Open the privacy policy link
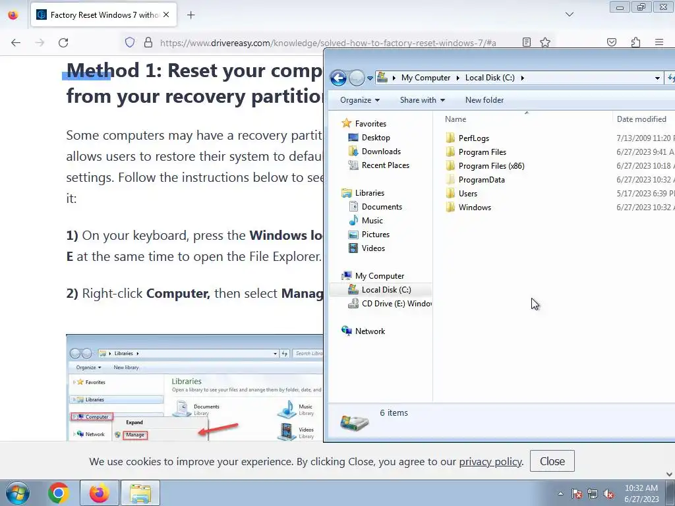This screenshot has height=506, width=675. click(490, 461)
